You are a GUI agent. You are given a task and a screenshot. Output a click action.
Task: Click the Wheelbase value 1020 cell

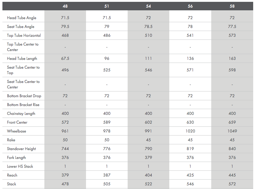click(x=190, y=131)
